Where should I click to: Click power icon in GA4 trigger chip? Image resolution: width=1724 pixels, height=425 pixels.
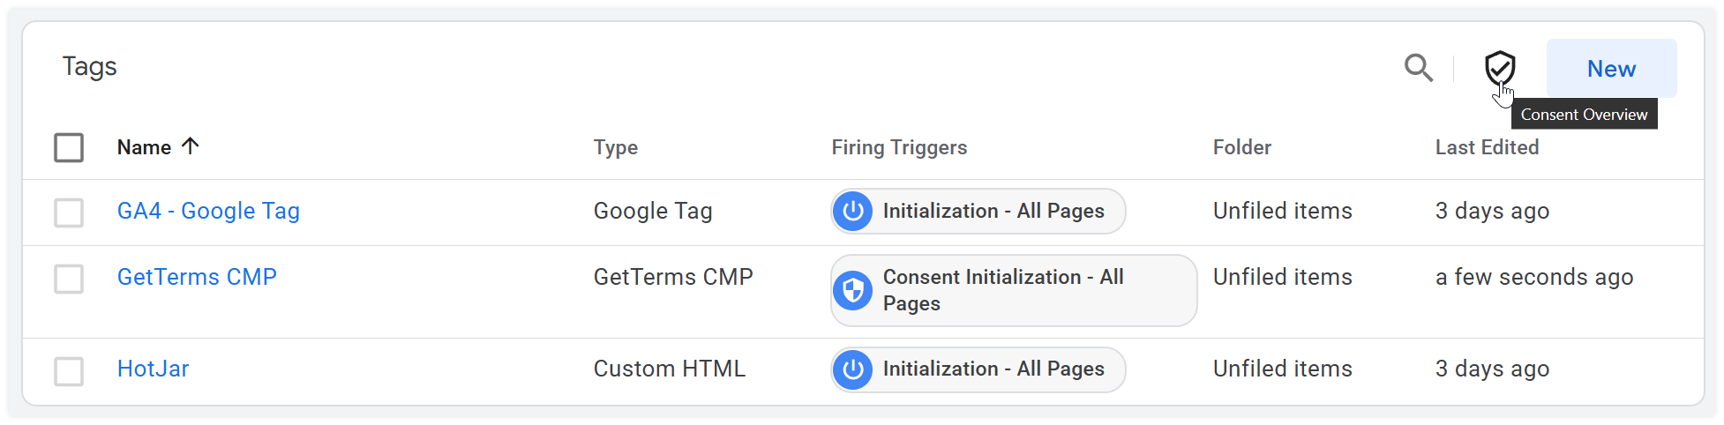click(853, 212)
